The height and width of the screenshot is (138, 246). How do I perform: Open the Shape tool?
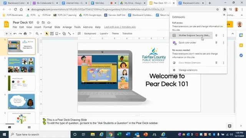pyautogui.click(x=64, y=34)
